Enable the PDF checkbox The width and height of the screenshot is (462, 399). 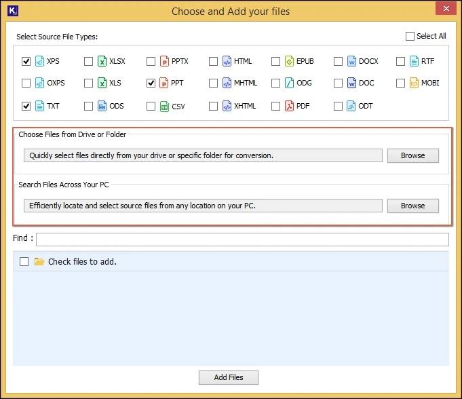pos(276,106)
